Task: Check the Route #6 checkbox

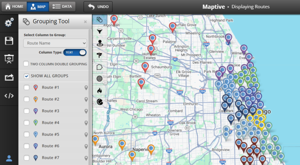Action: coord(26,146)
